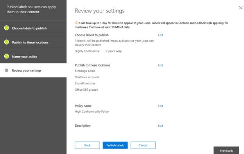Click the green checkmark beside Choose labels to publish
This screenshot has width=244, height=154.
pyautogui.click(x=7, y=28)
